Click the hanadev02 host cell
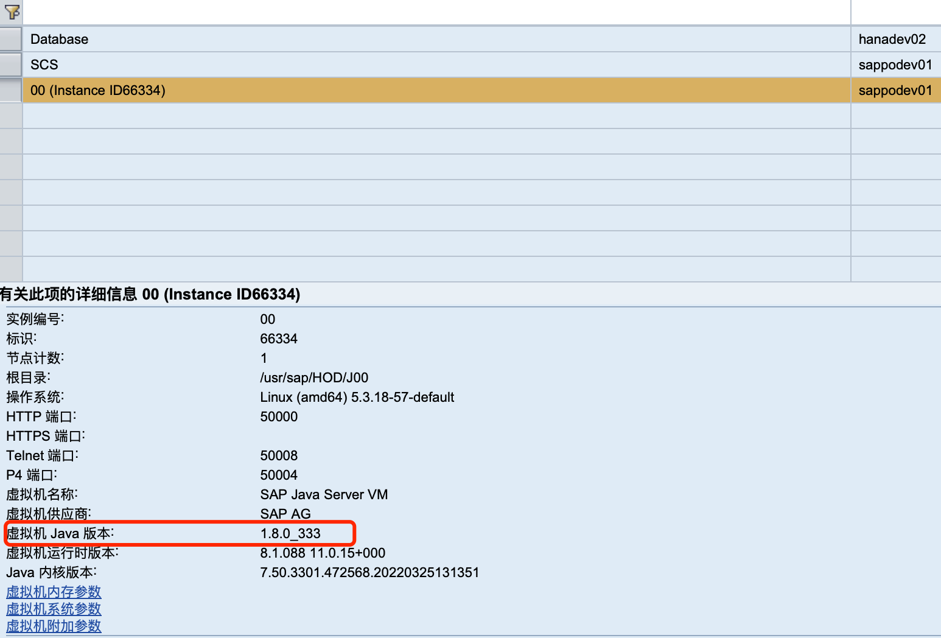 896,39
